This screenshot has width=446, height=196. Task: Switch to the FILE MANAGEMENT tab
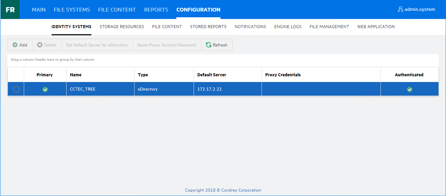(x=329, y=26)
